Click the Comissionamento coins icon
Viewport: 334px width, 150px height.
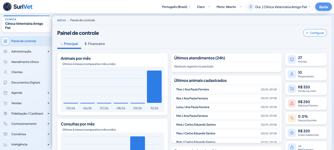click(x=6, y=124)
